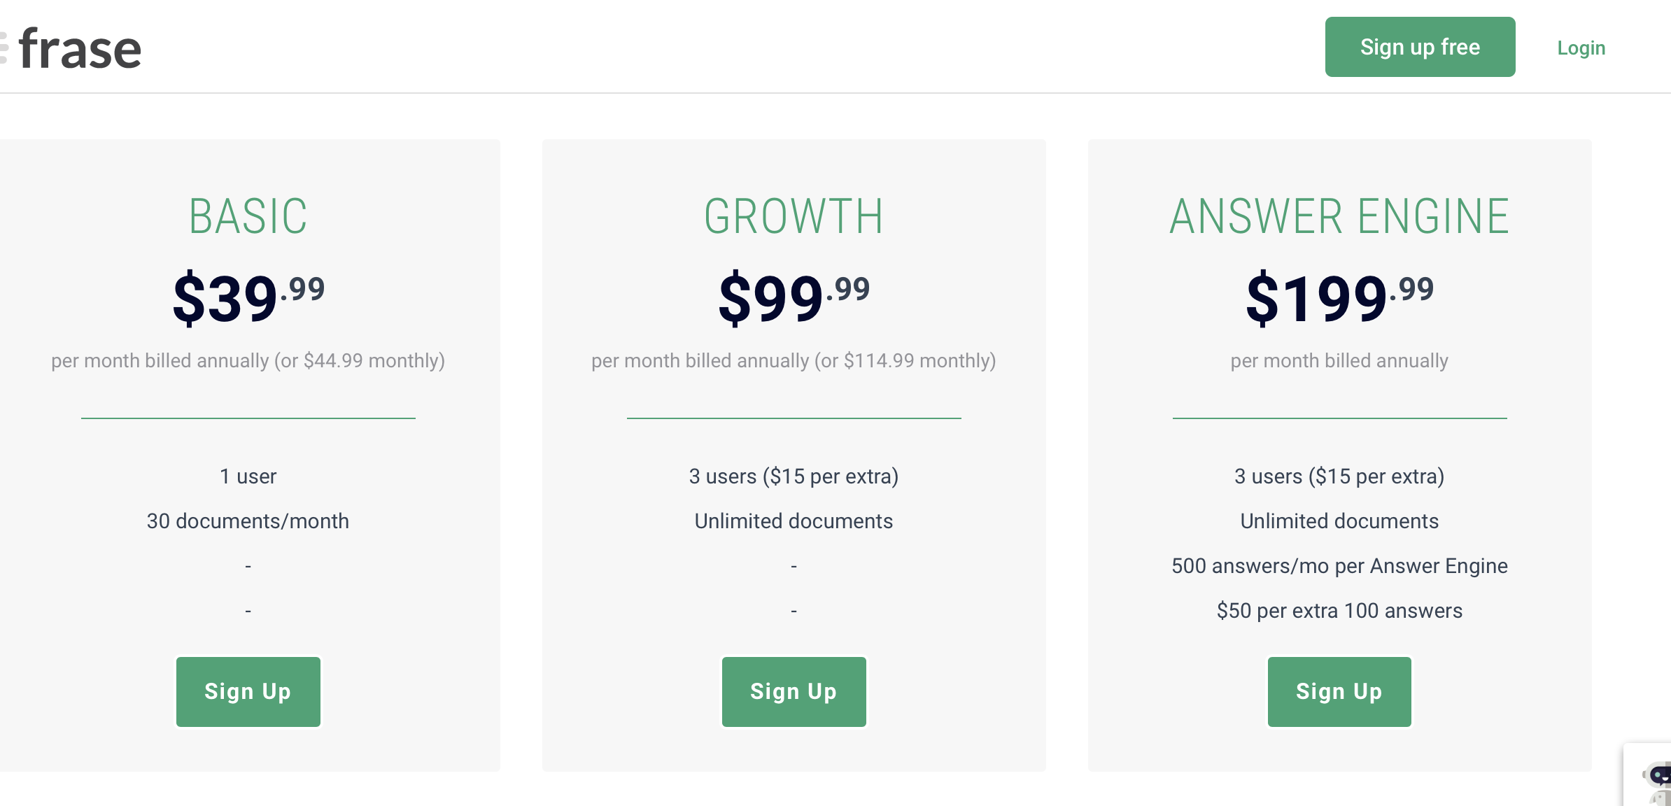This screenshot has height=806, width=1671.
Task: Click the Sign up free button
Action: pyautogui.click(x=1420, y=47)
